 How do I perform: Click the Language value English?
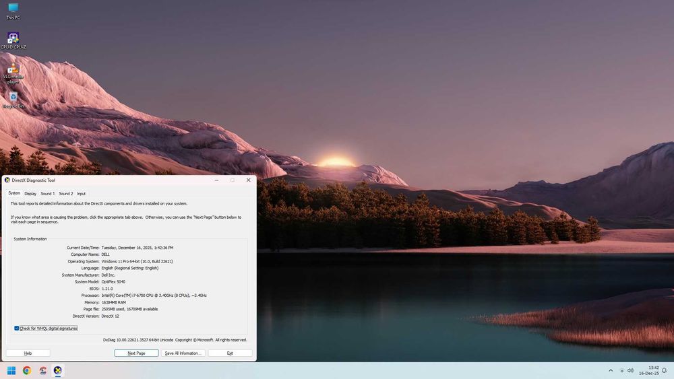(130, 268)
